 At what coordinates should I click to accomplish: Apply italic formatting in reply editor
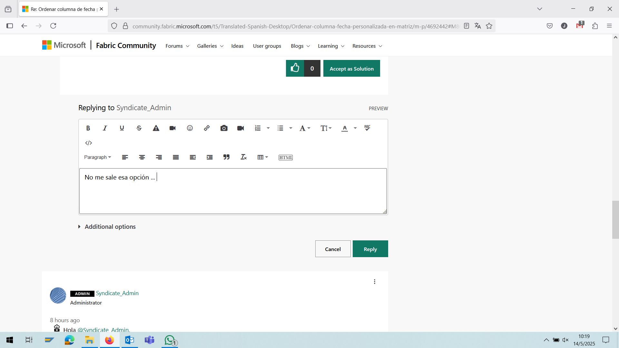105,128
